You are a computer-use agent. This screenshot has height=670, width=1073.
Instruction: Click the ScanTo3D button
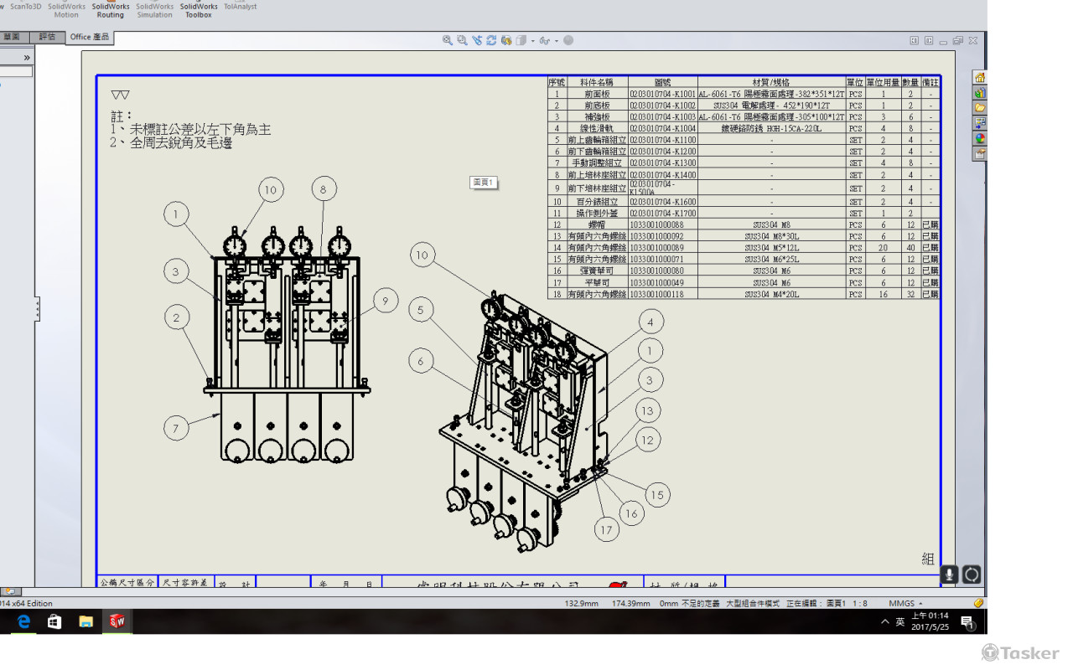[x=25, y=7]
